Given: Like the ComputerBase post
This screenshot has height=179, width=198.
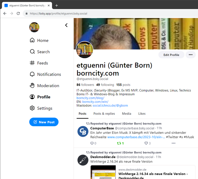Looking at the screenshot, I should click(148, 143).
